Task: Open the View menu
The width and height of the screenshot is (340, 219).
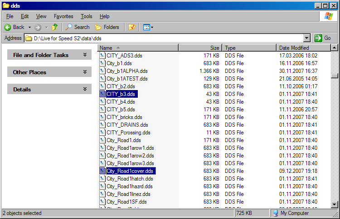Action: tap(41, 16)
